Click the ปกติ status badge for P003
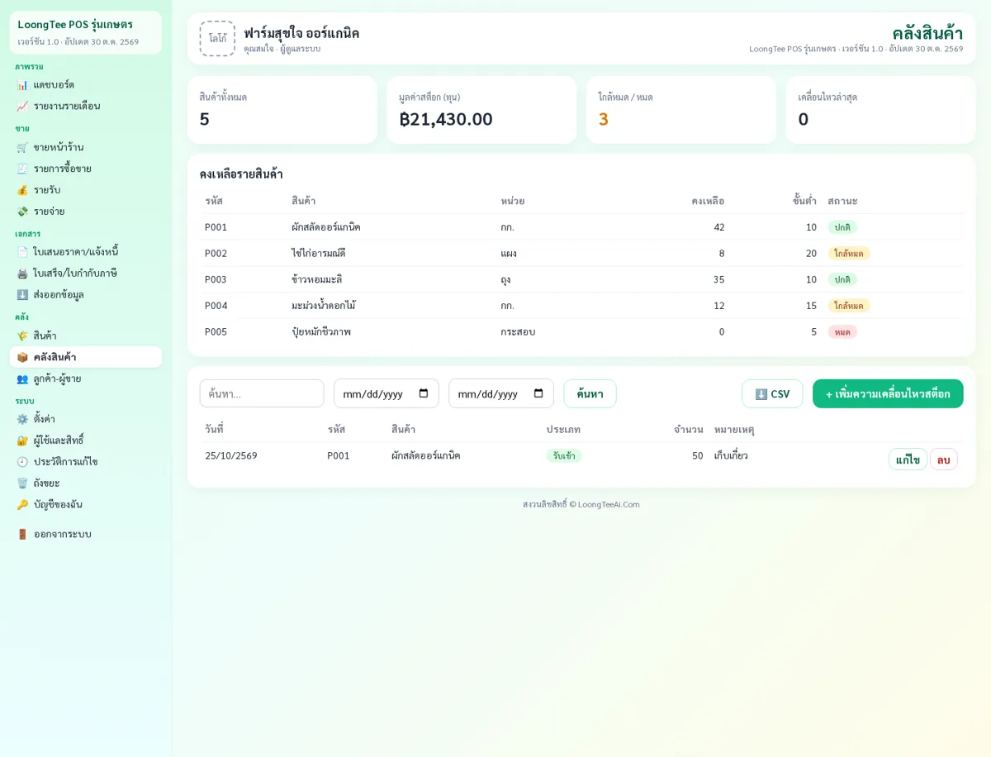 pos(842,279)
